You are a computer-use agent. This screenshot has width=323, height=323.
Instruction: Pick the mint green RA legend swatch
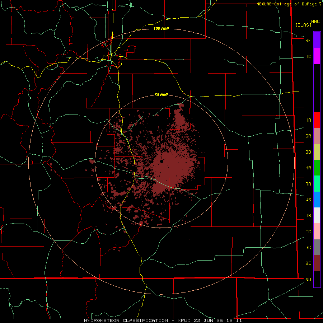pos(317,184)
